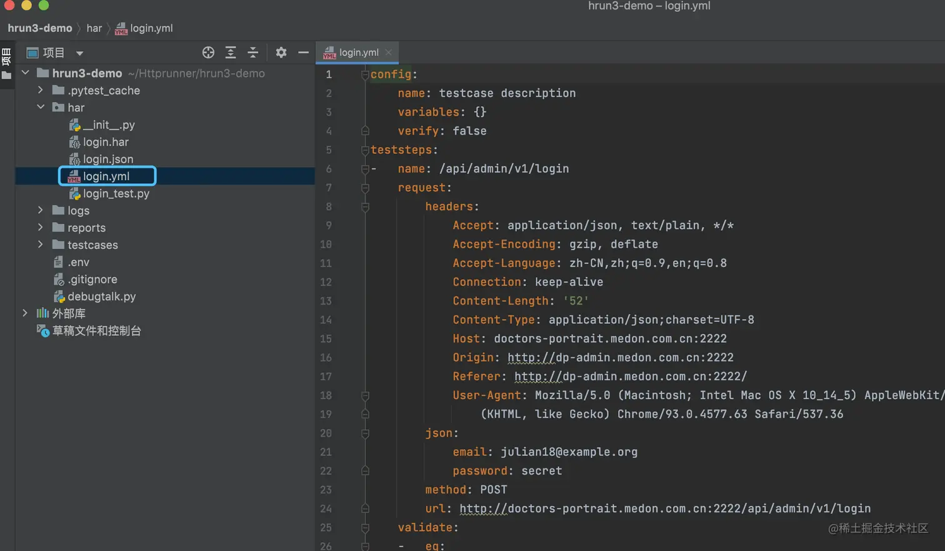Click the Python icon beside login_test.py
This screenshot has height=551, width=945.
click(x=74, y=194)
